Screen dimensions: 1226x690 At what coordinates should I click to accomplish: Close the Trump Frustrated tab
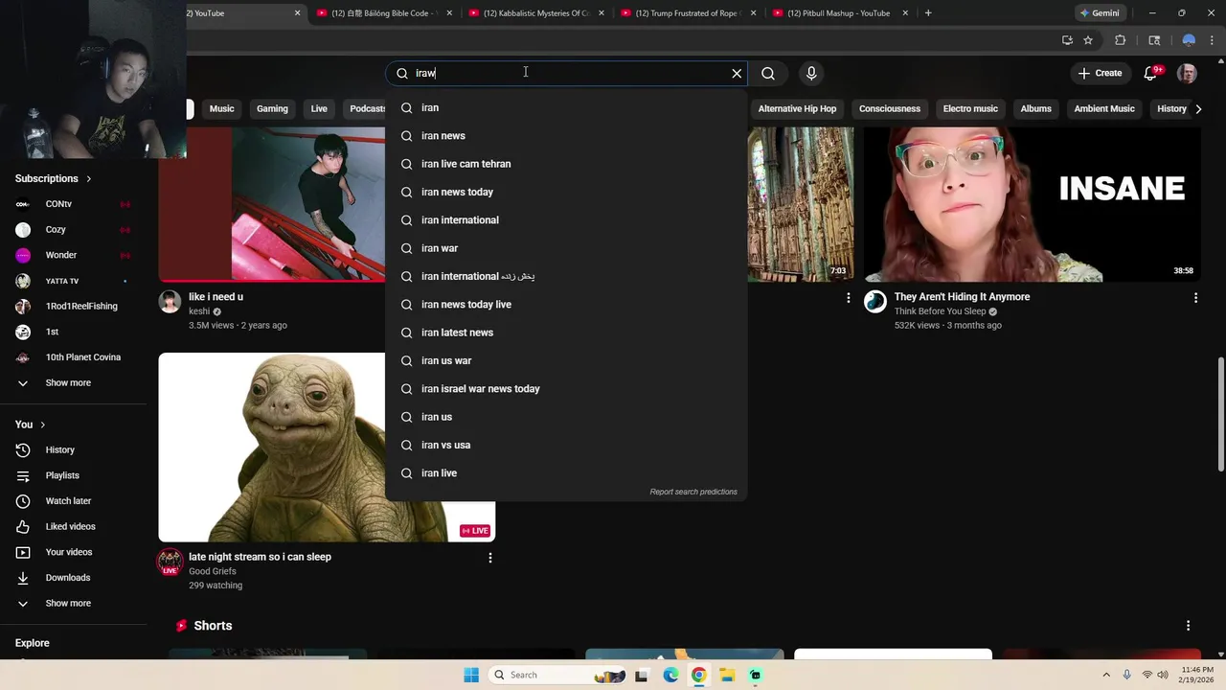click(753, 13)
